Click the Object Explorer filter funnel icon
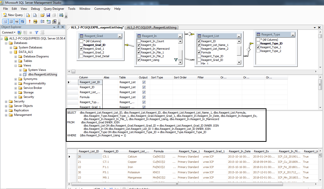Viewport: 324px width, 189px height. pyautogui.click(x=37, y=32)
